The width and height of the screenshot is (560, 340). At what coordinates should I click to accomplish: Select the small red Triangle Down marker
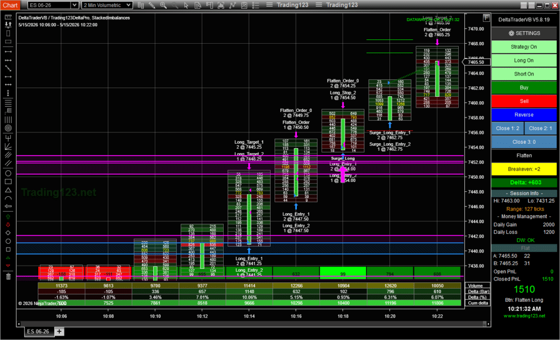8,266
